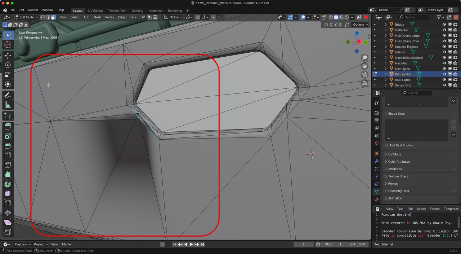461x254 pixels.
Task: Enable Add Rest Position checkbox
Action: 386,145
